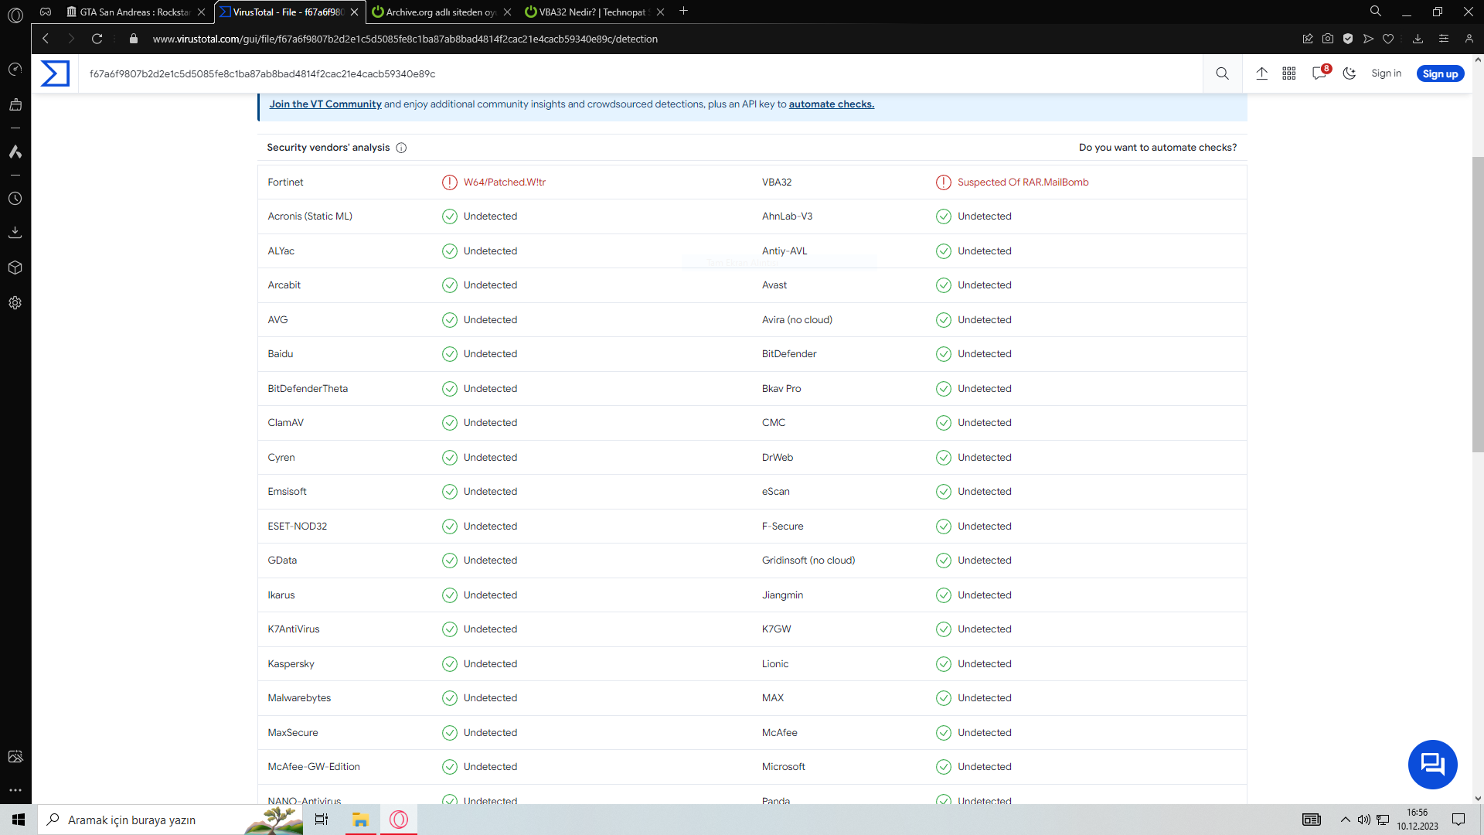Click the info icon beside Security vendors' analysis

click(x=401, y=148)
